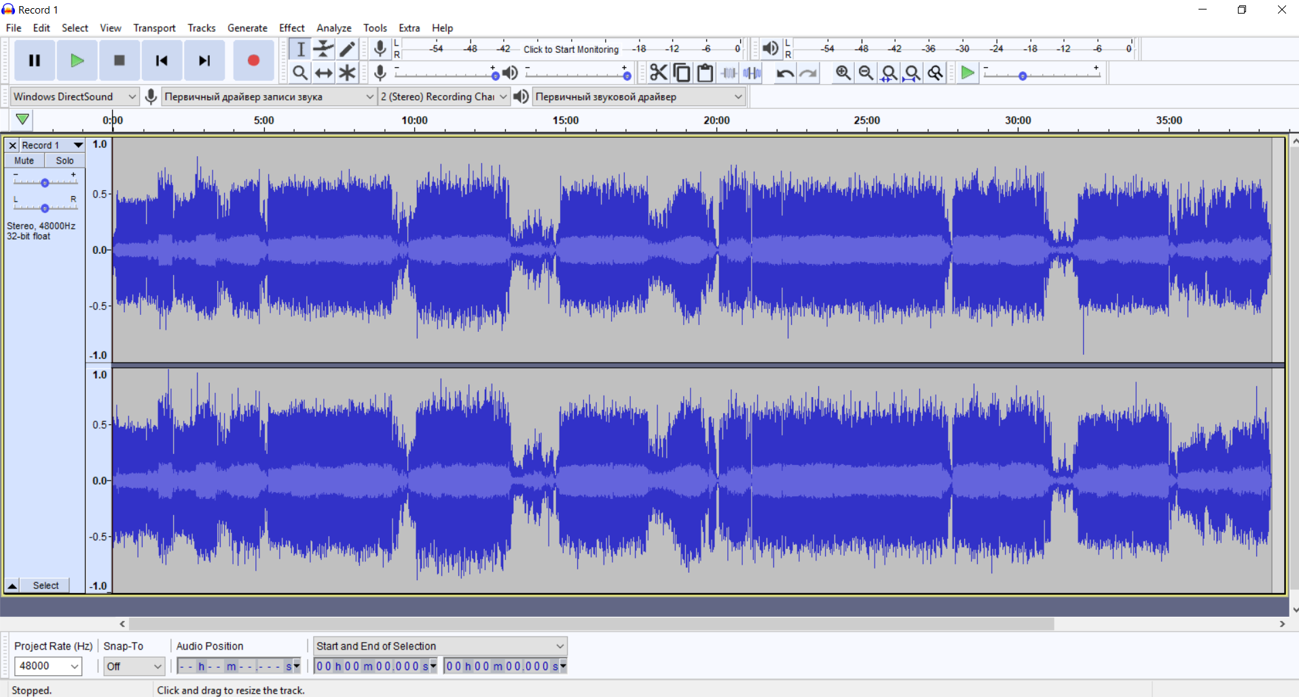Image resolution: width=1299 pixels, height=697 pixels.
Task: Open the File menu
Action: pyautogui.click(x=14, y=28)
